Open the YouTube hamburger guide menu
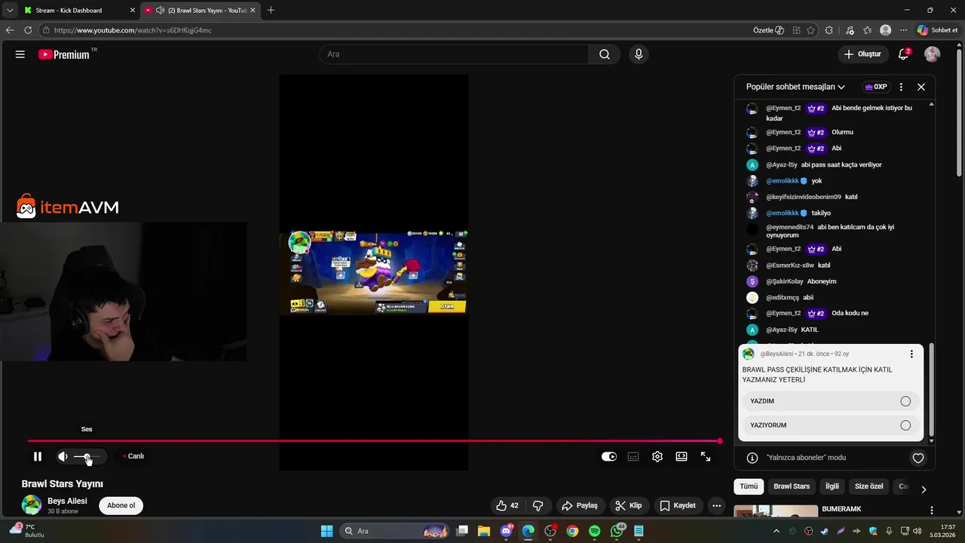The image size is (965, 543). 20,54
